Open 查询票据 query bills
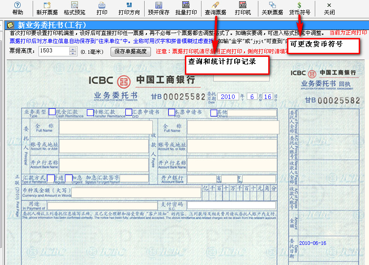This screenshot has width=369, height=265. pos(215,9)
